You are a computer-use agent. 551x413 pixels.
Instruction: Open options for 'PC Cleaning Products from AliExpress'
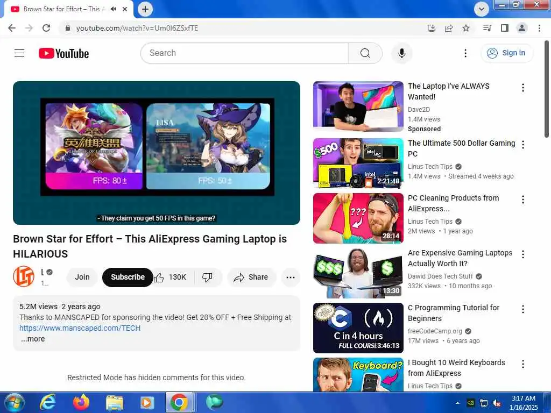(x=523, y=200)
